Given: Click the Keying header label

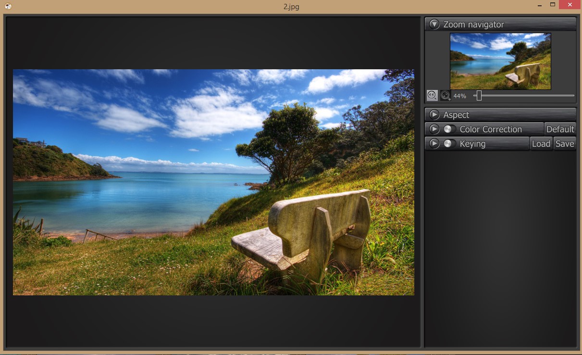Looking at the screenshot, I should click(472, 144).
